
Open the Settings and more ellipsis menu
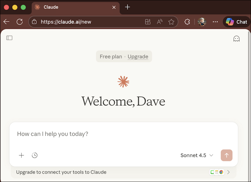(215, 22)
